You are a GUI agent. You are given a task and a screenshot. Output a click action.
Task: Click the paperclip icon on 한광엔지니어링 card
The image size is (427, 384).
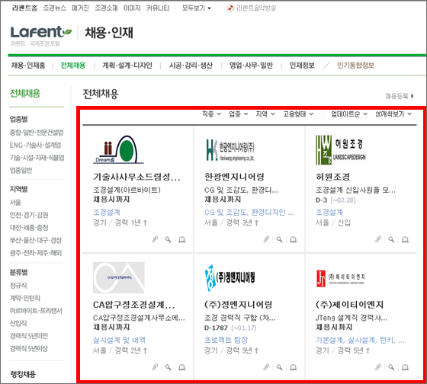(x=266, y=239)
